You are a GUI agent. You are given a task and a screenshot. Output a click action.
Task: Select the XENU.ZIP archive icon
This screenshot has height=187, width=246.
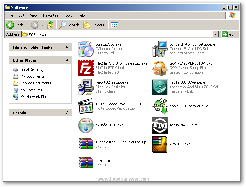pyautogui.click(x=86, y=162)
